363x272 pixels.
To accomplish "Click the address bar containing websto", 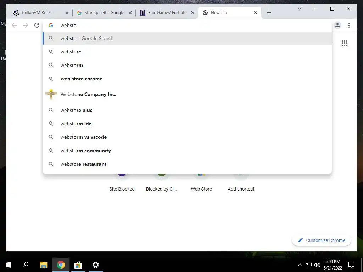I will click(x=187, y=25).
